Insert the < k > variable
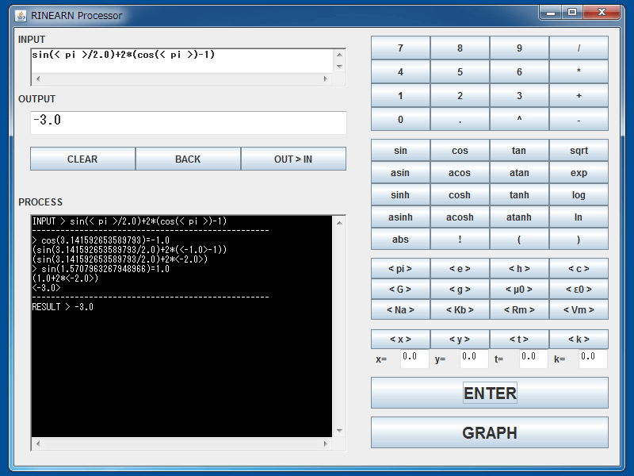The height and width of the screenshot is (476, 634). 579,340
